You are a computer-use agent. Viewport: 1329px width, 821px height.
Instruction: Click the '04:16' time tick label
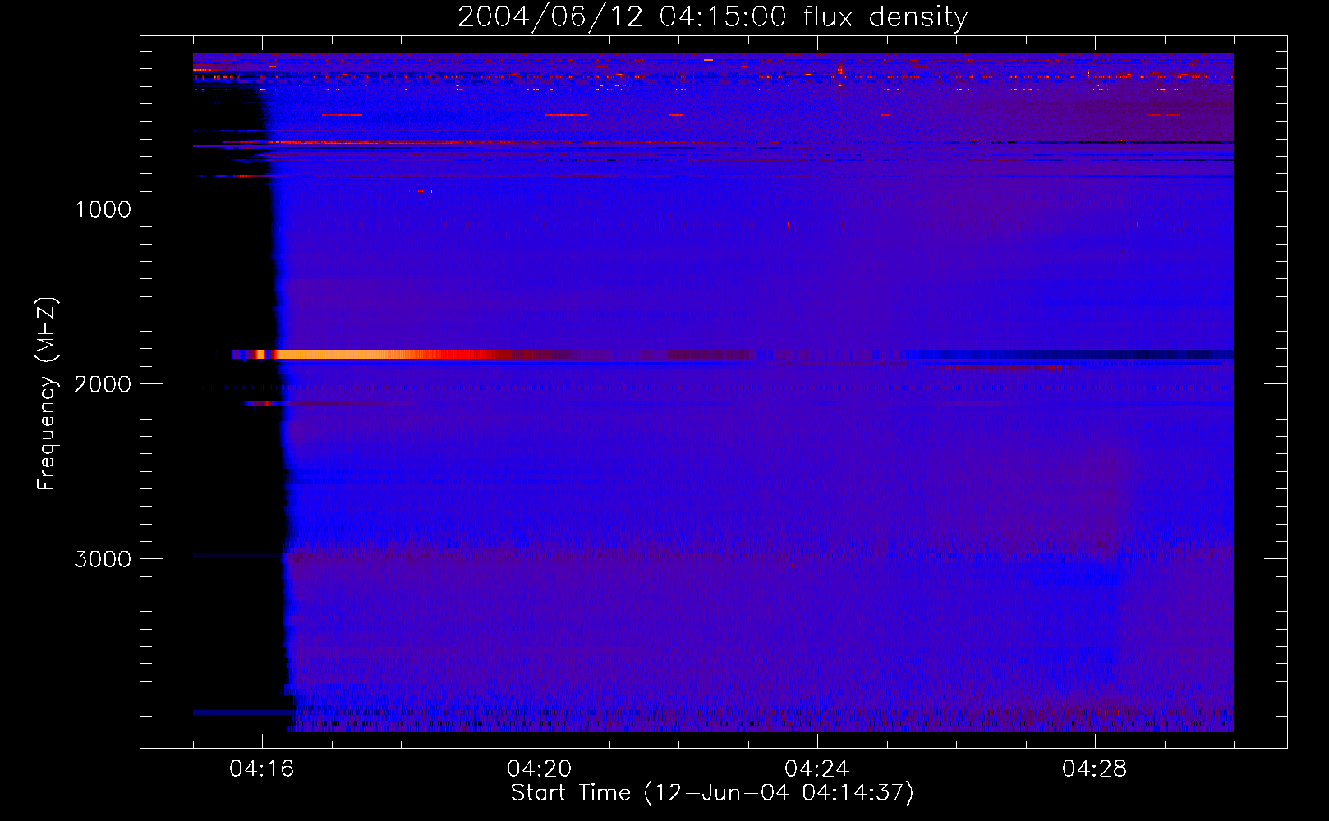point(262,769)
